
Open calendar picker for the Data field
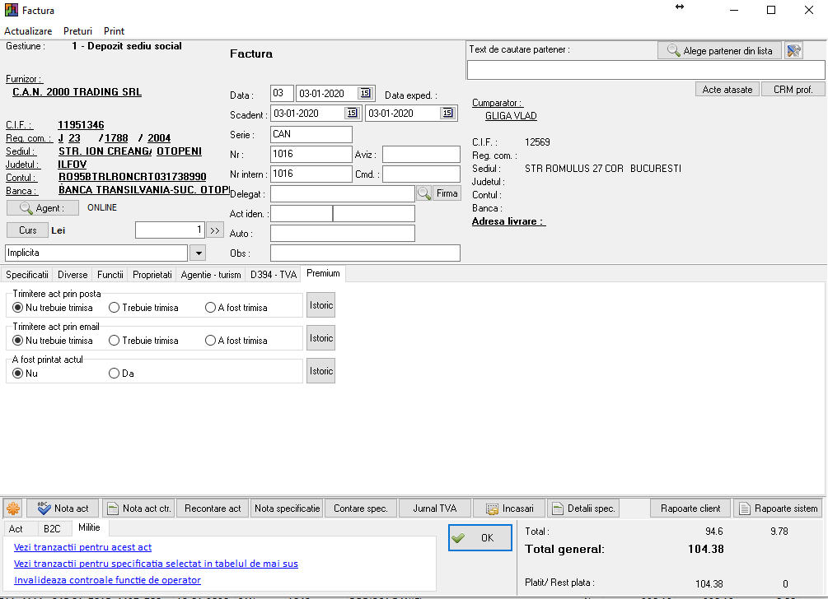[x=366, y=94]
